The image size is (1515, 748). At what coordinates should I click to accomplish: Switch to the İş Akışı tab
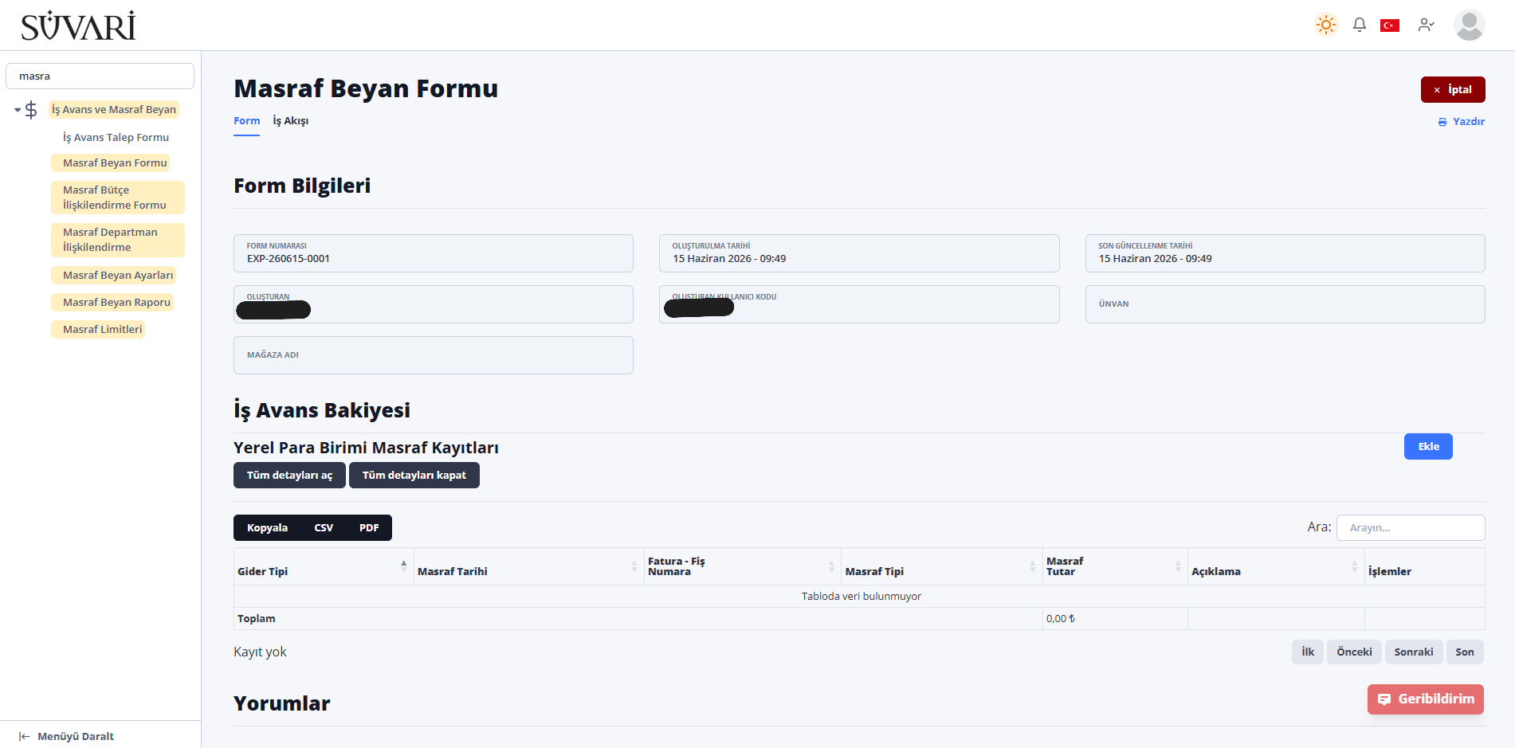tap(291, 121)
